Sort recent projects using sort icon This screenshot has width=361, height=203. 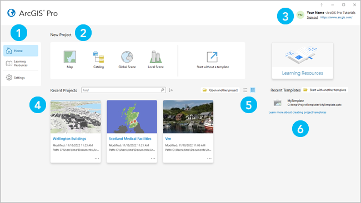[171, 90]
